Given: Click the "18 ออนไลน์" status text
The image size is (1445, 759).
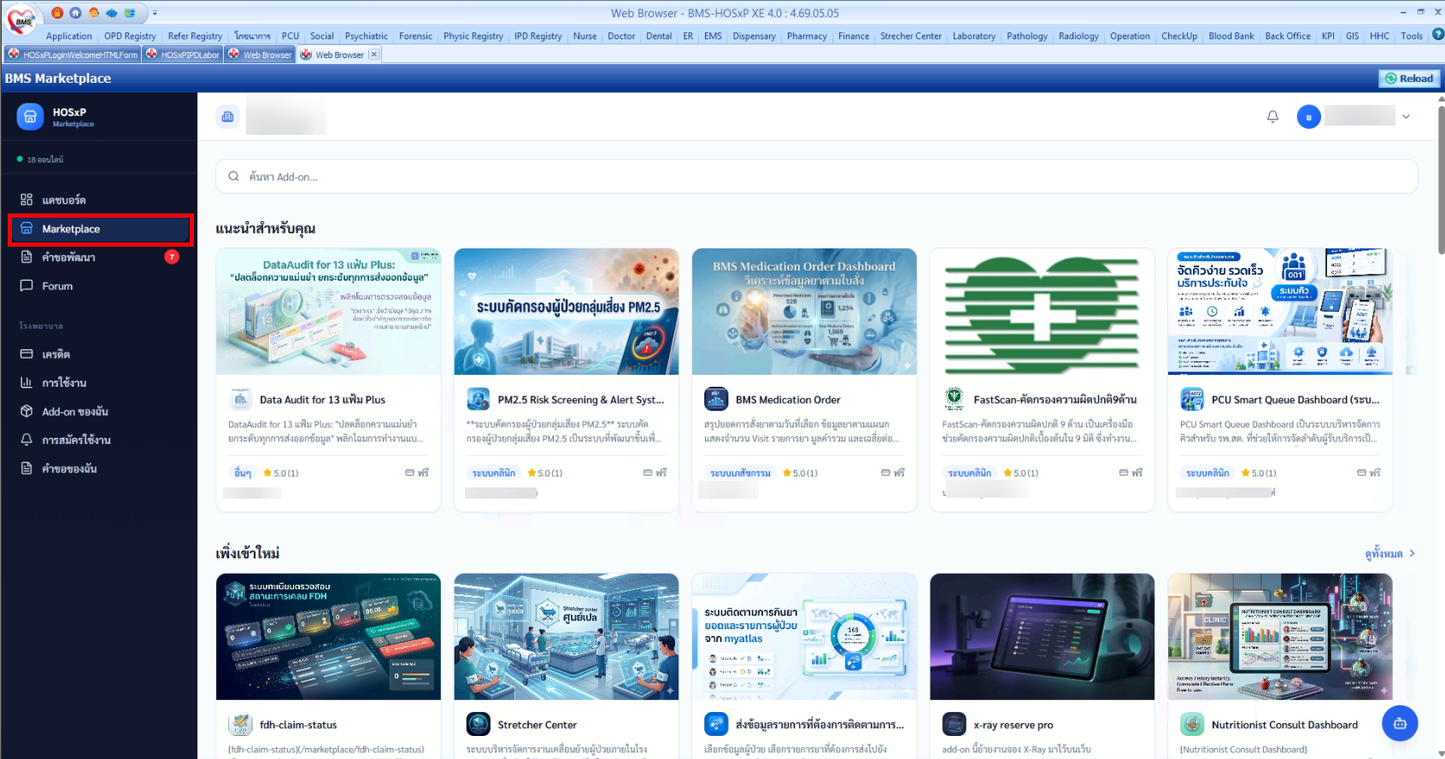Looking at the screenshot, I should tap(44, 160).
